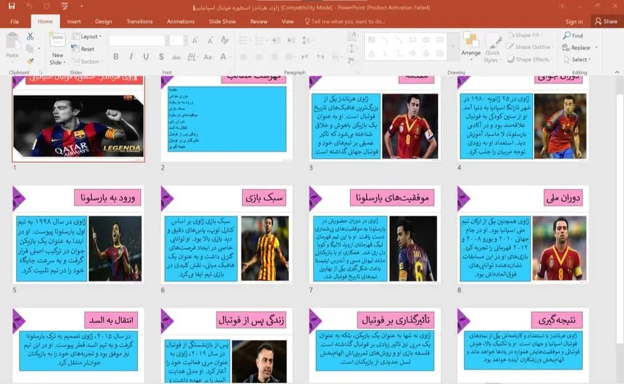Click Increase Font Size icon
Image resolution: width=624 pixels, height=384 pixels.
pyautogui.click(x=195, y=40)
